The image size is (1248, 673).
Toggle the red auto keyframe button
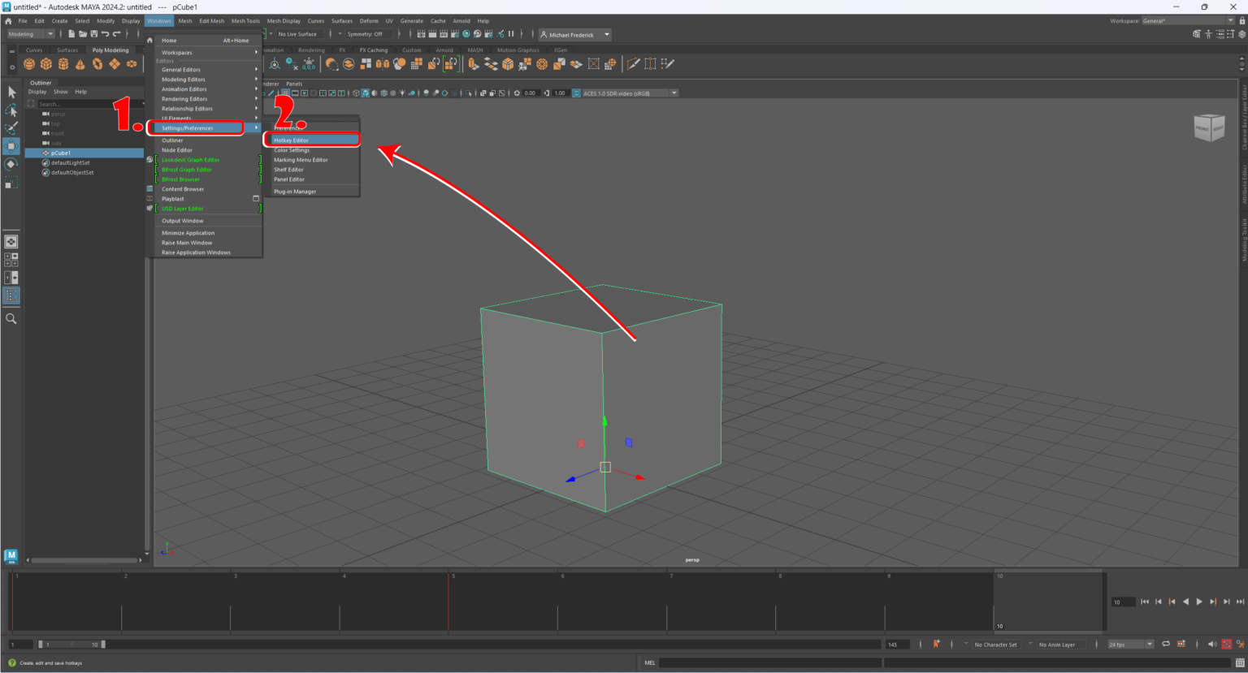1227,644
